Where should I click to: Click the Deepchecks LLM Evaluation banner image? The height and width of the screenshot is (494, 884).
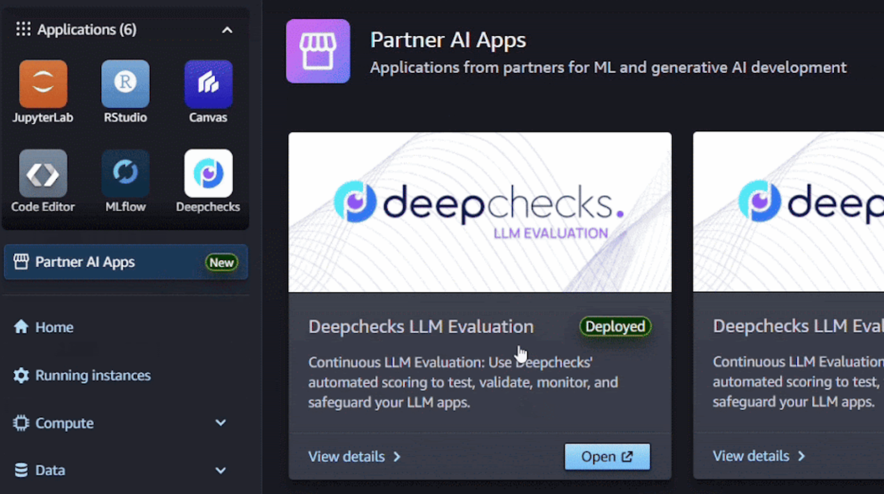point(480,212)
